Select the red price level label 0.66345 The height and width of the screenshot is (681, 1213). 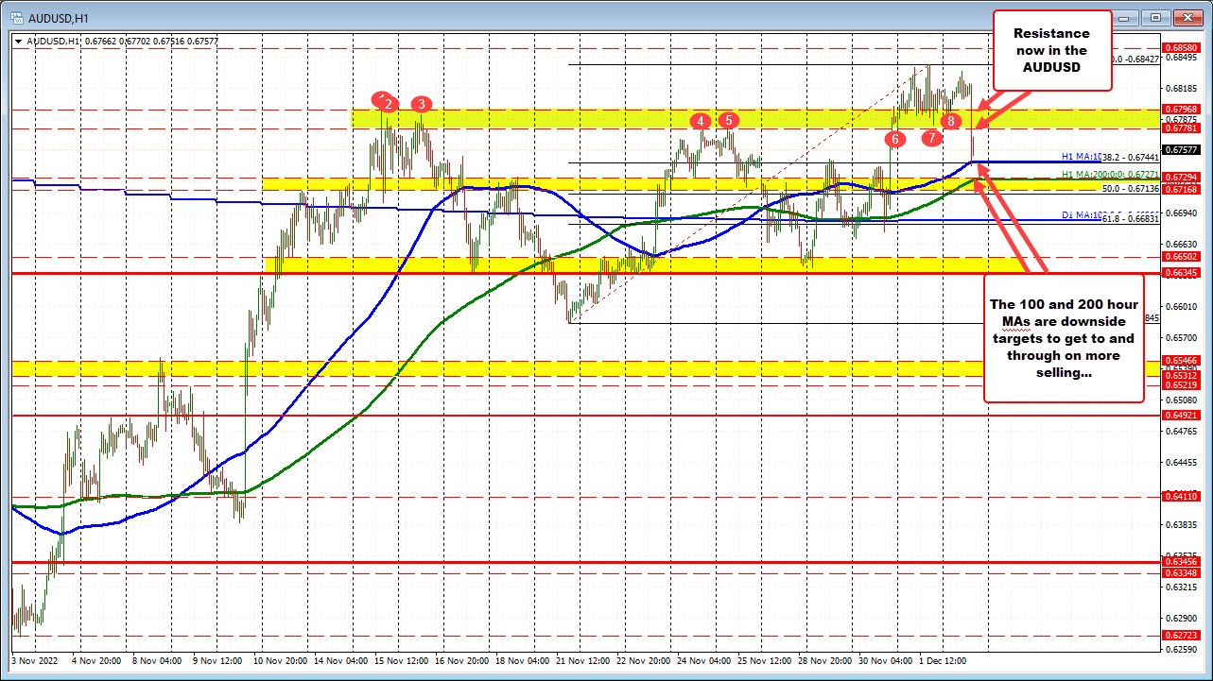click(x=1182, y=272)
